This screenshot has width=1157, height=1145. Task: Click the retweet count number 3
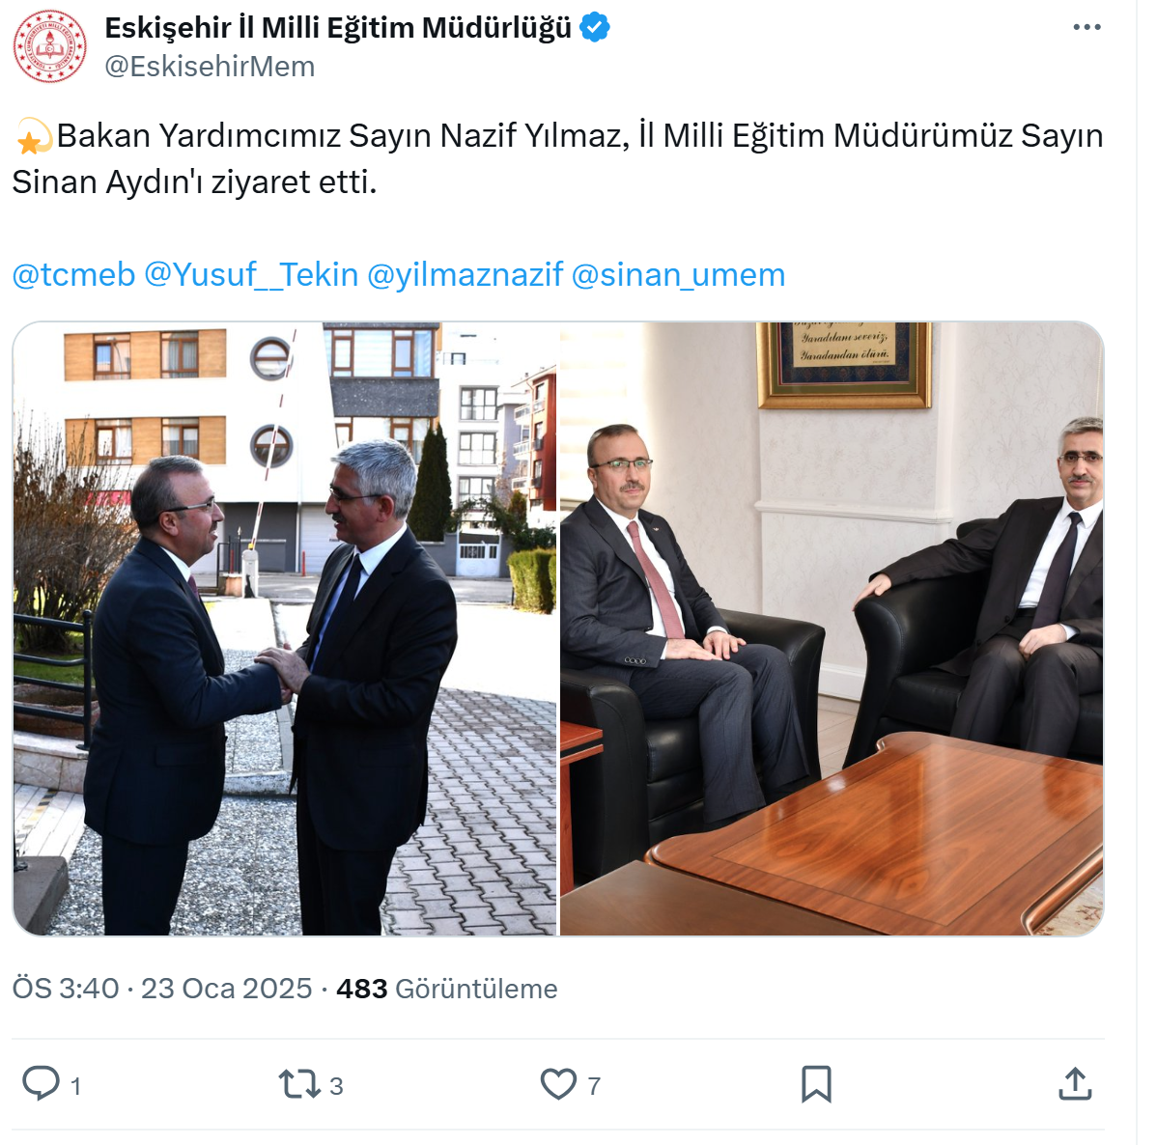click(x=336, y=1086)
